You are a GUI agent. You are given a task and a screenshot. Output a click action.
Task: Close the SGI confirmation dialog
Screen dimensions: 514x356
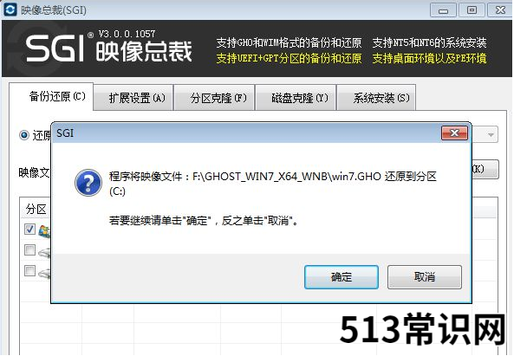(x=454, y=133)
